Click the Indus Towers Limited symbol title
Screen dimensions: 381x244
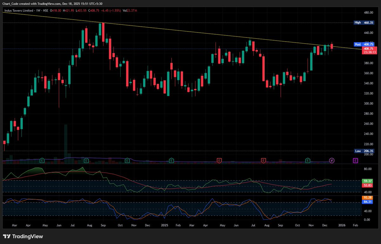click(x=18, y=10)
